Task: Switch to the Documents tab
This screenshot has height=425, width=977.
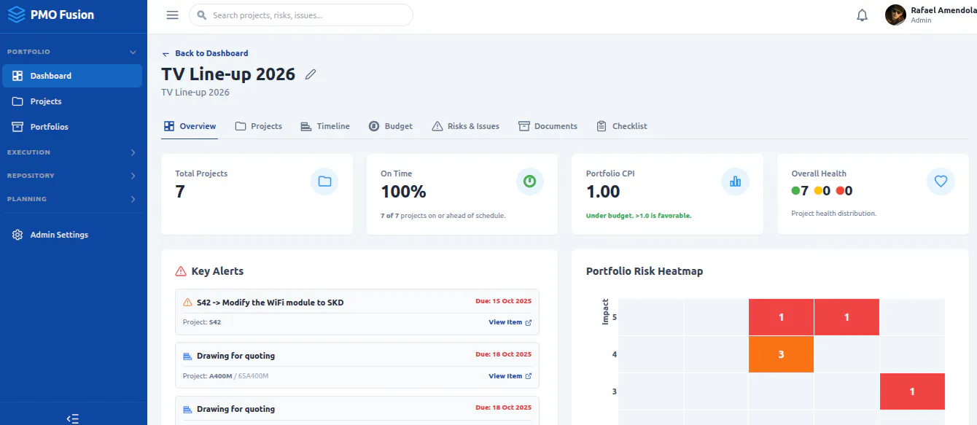Action: (548, 126)
